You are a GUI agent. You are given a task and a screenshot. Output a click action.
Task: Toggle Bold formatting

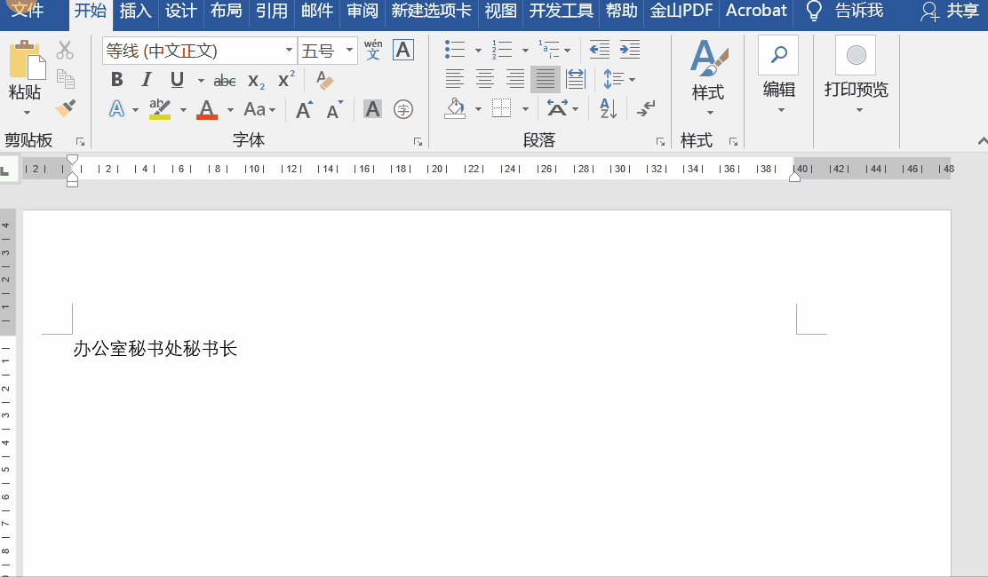(117, 81)
